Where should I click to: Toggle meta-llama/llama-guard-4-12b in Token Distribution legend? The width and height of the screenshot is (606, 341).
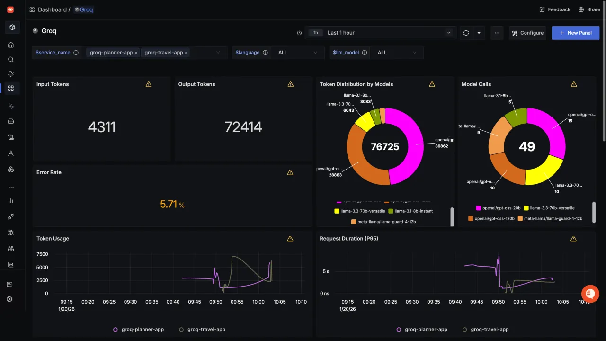point(384,222)
